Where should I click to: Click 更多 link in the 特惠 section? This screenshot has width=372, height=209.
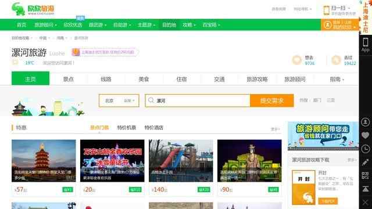pos(275,129)
